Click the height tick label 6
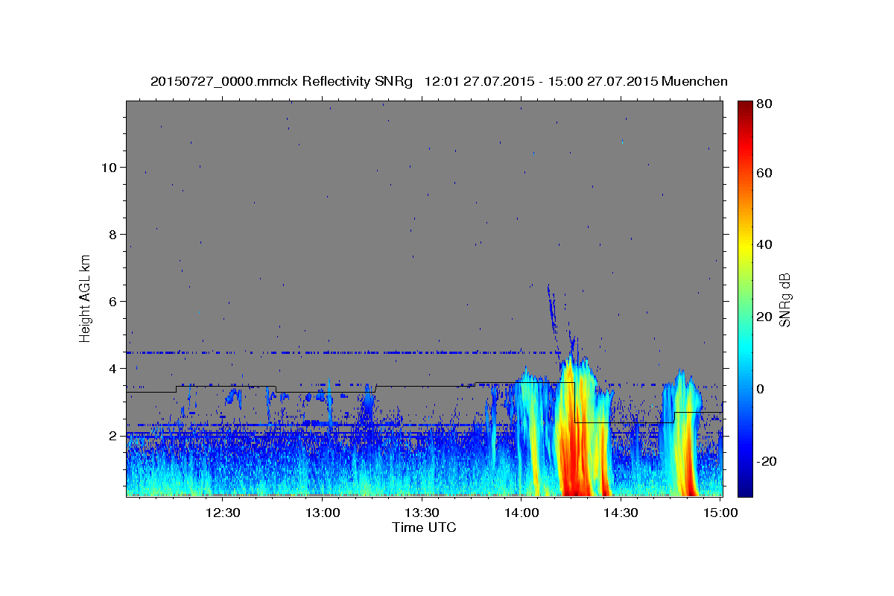The width and height of the screenshot is (894, 596). pos(111,301)
